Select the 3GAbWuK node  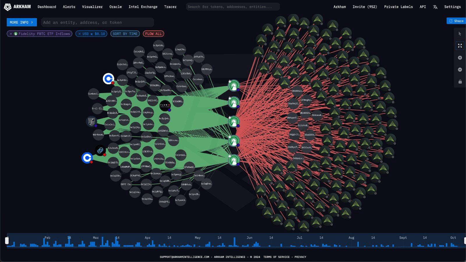pos(317,115)
